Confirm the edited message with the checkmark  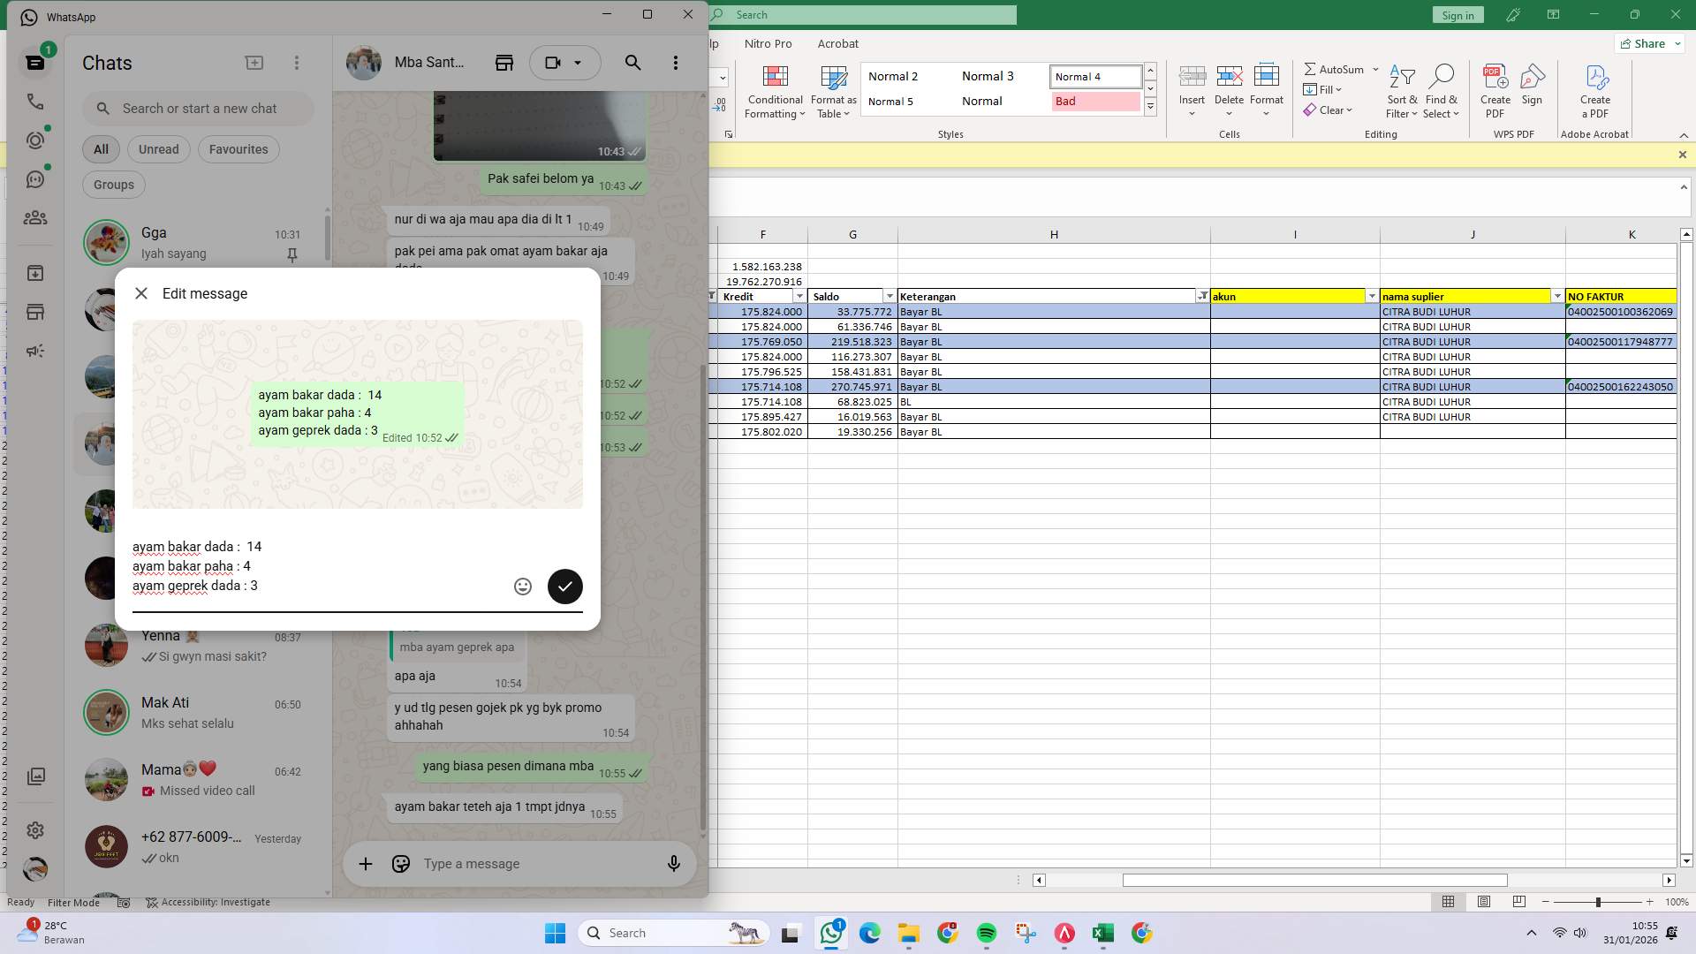click(564, 586)
